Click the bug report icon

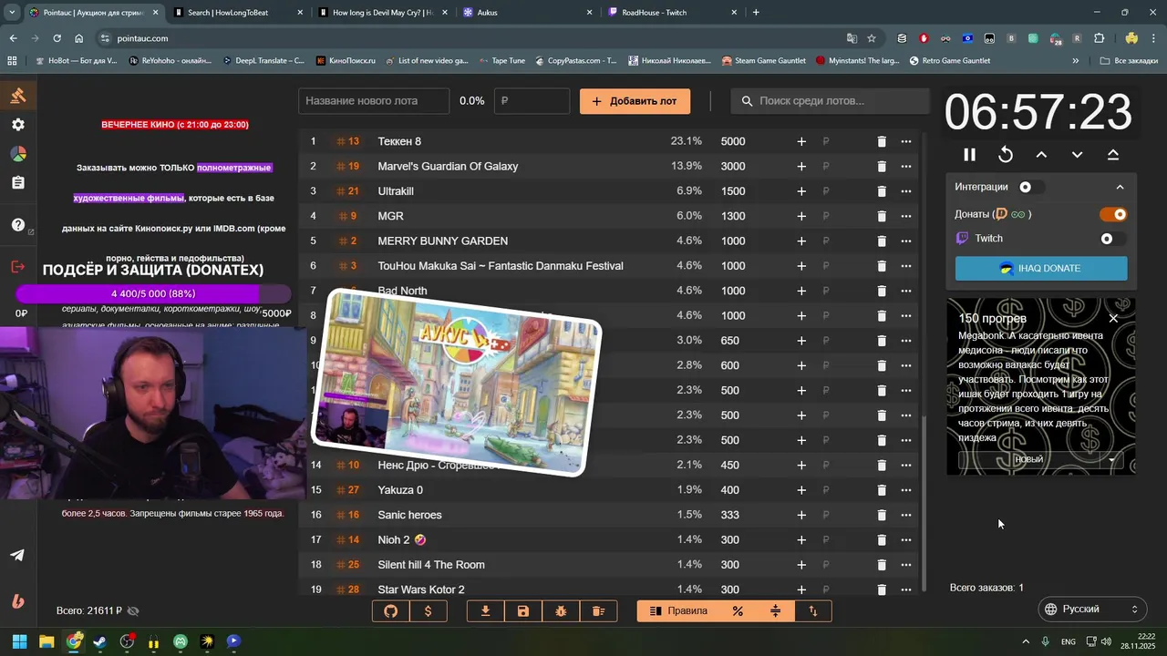click(x=561, y=610)
